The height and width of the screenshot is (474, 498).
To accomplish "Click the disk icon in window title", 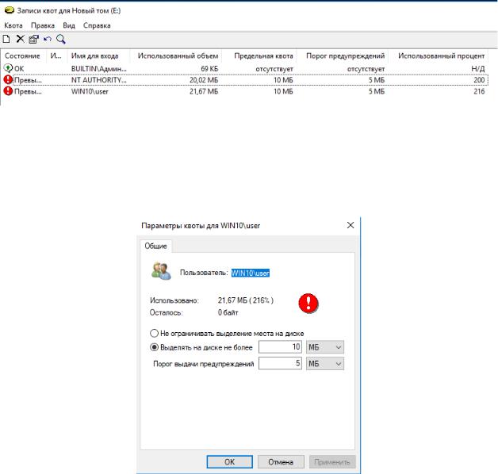I will pos(10,10).
